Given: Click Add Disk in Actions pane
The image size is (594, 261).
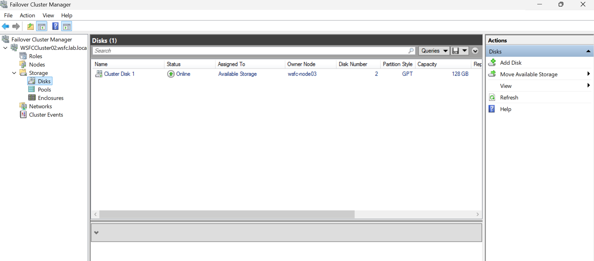Looking at the screenshot, I should pyautogui.click(x=511, y=63).
